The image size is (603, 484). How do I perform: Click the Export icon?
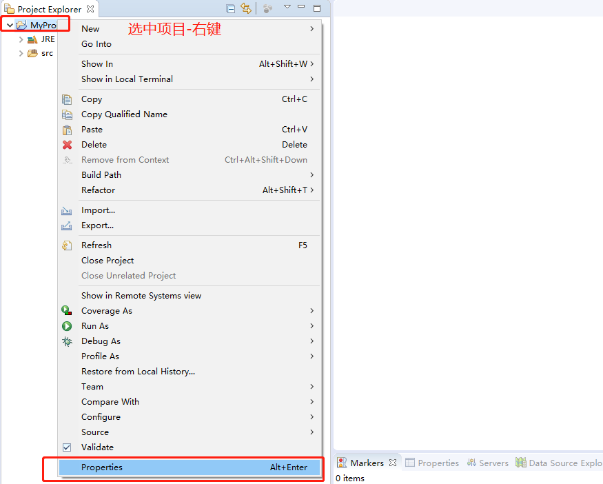tap(67, 225)
